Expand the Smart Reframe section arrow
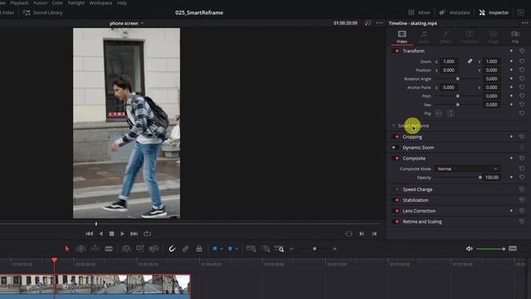The height and width of the screenshot is (299, 531). (x=393, y=125)
